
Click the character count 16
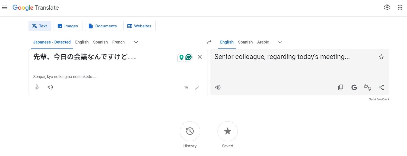click(186, 87)
